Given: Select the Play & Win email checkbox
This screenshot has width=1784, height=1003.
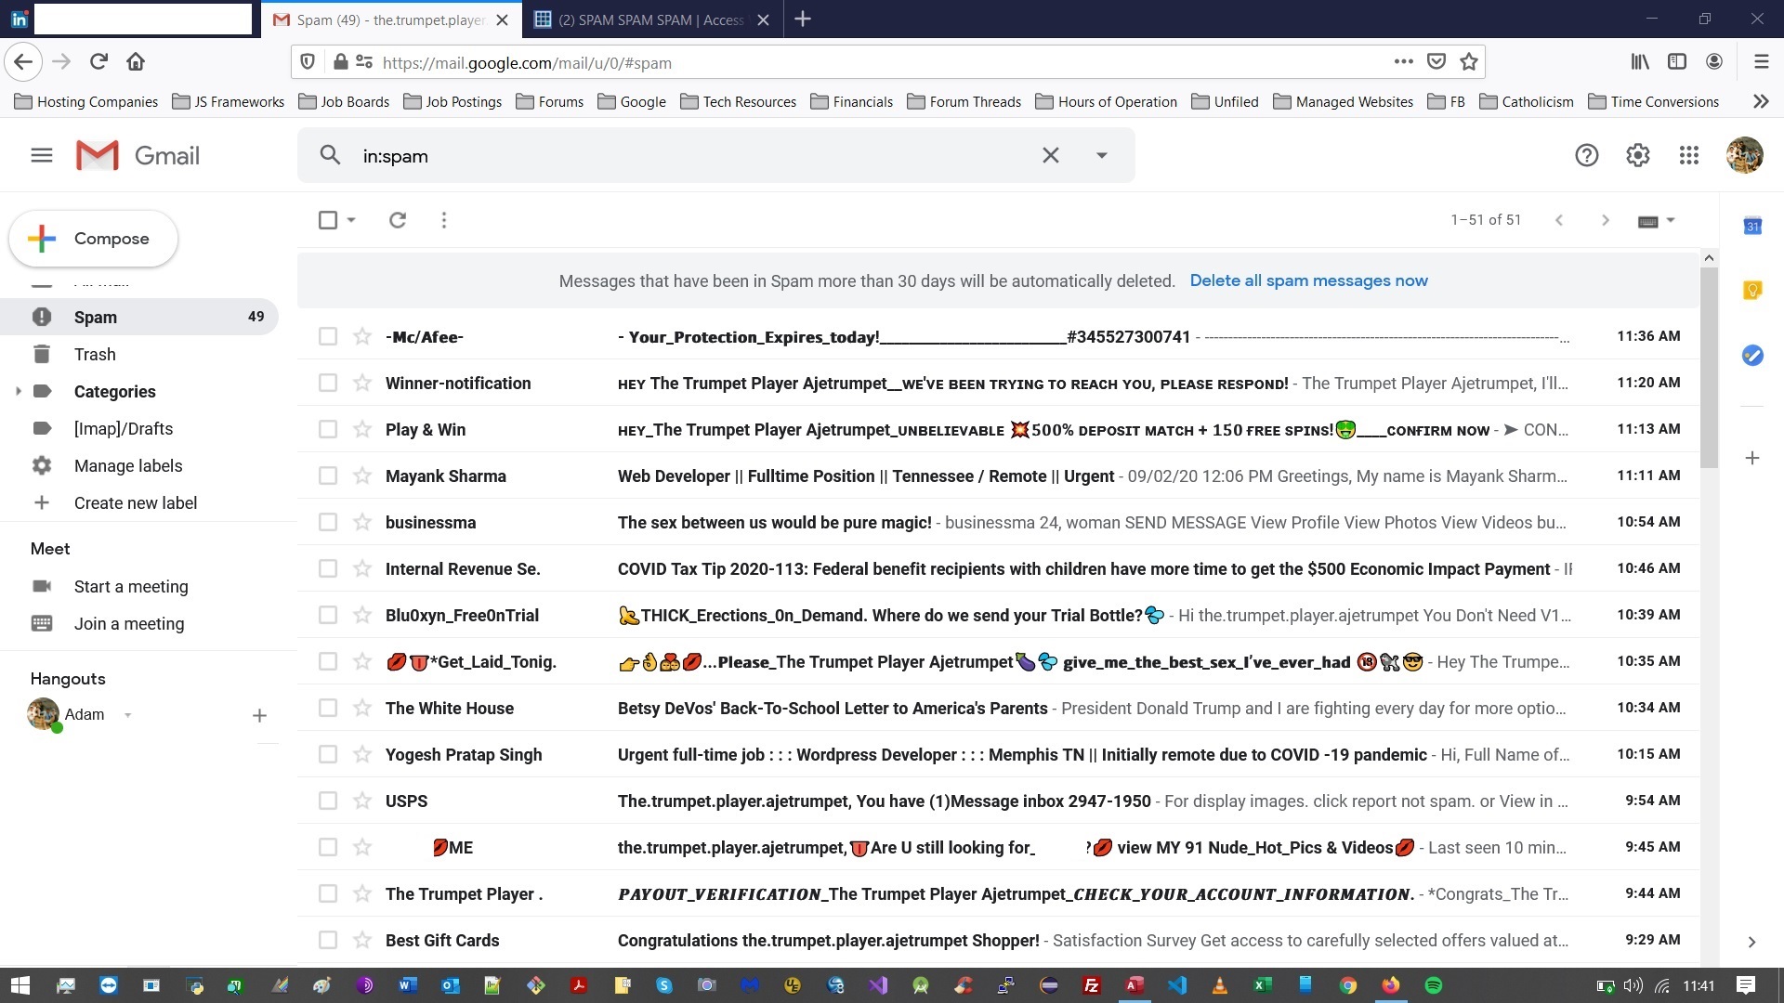Looking at the screenshot, I should coord(327,429).
